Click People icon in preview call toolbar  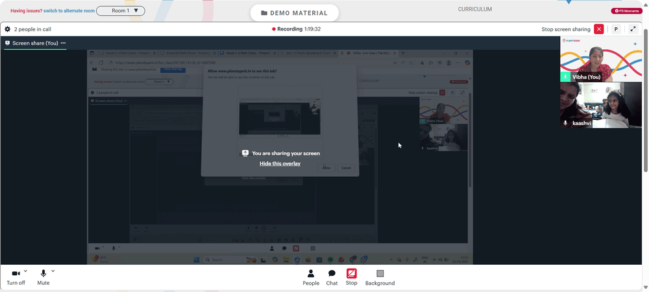pyautogui.click(x=272, y=248)
